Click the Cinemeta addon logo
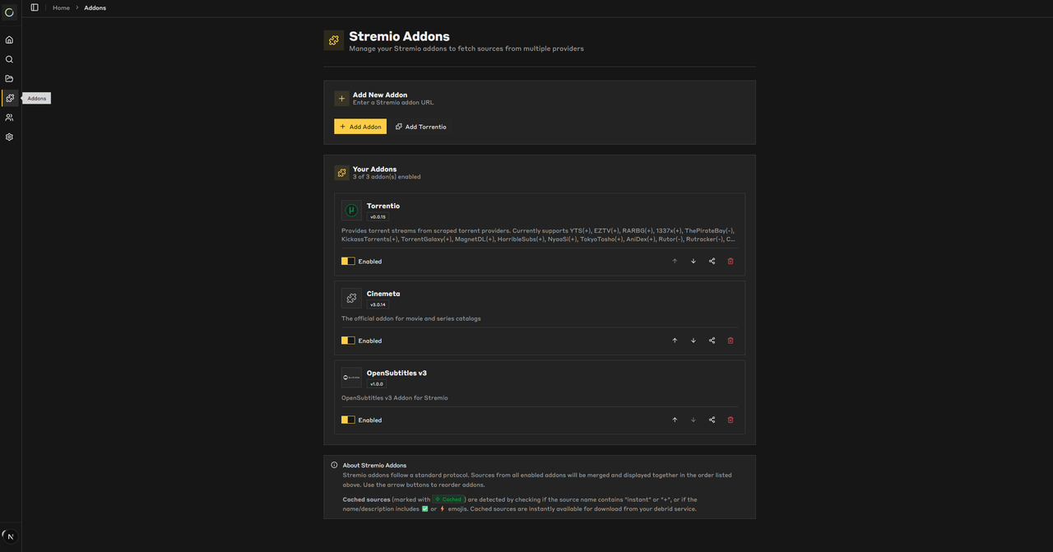This screenshot has width=1053, height=552. click(351, 298)
